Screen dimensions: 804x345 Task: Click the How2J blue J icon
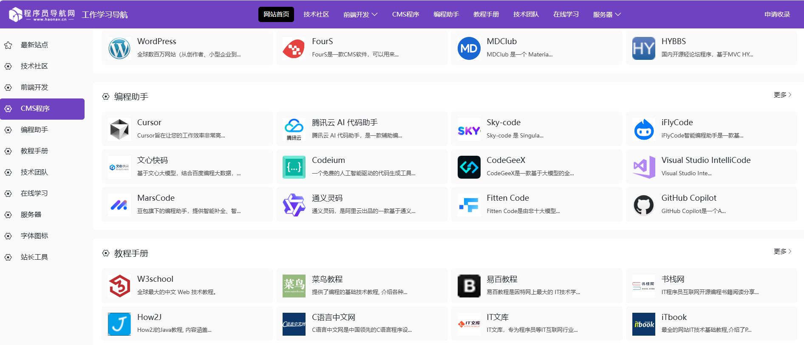click(x=119, y=324)
